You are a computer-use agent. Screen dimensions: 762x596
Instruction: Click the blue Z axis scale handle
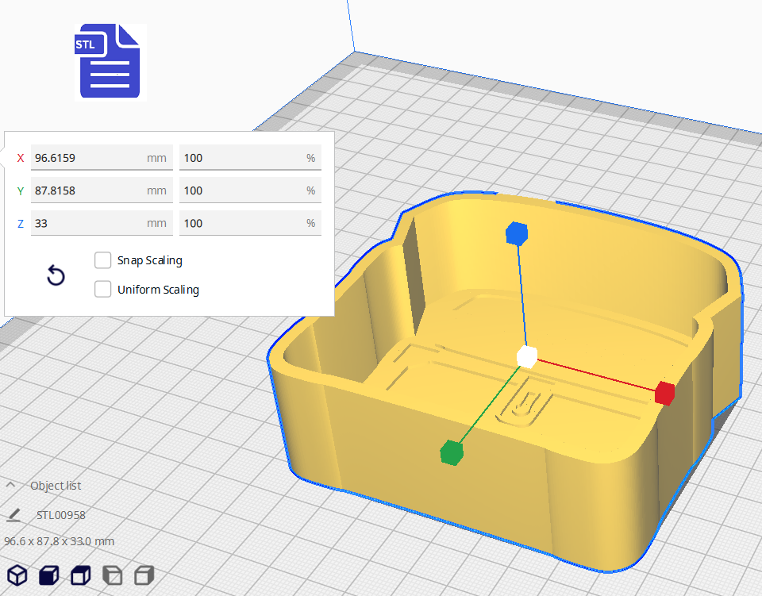(x=517, y=233)
